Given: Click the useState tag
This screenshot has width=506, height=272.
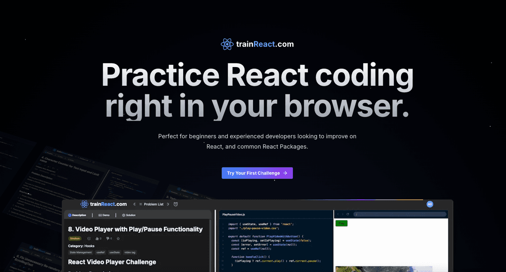Looking at the screenshot, I should pos(115,252).
